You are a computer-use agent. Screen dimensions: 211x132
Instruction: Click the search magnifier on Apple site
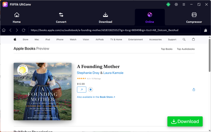184,39
